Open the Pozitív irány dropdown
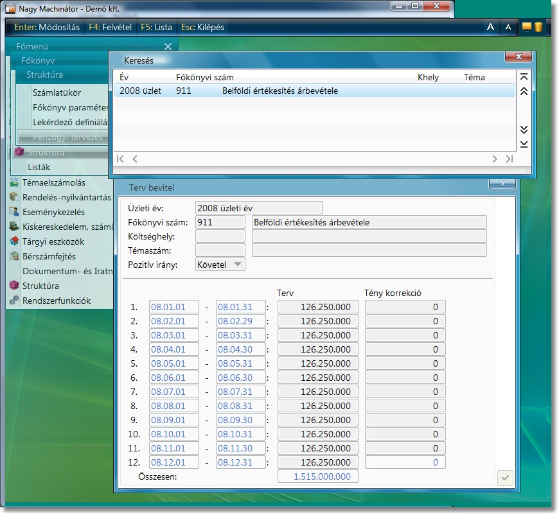 [220, 265]
